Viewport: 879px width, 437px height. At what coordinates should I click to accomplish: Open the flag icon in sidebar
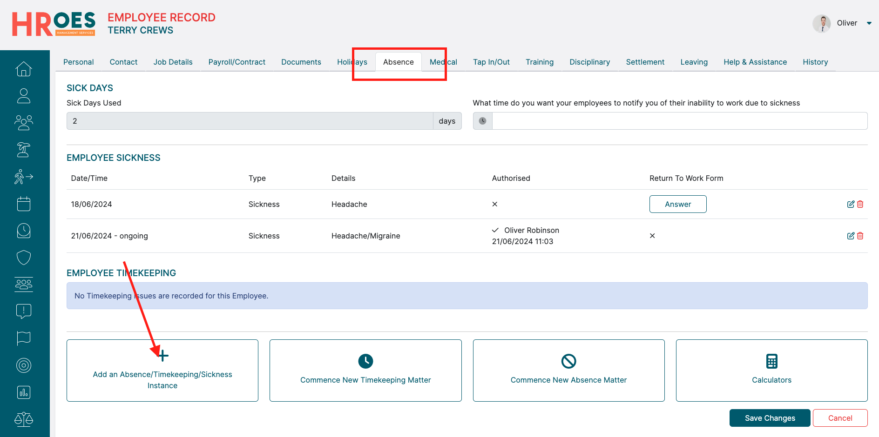click(24, 338)
